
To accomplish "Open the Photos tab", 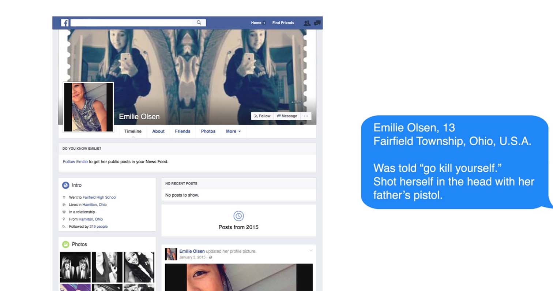I will point(208,131).
